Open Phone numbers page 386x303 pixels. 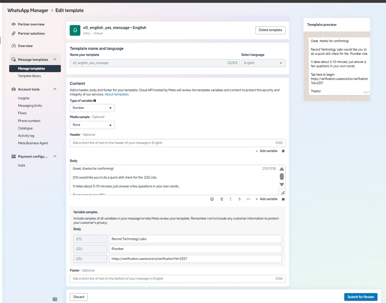pyautogui.click(x=29, y=121)
